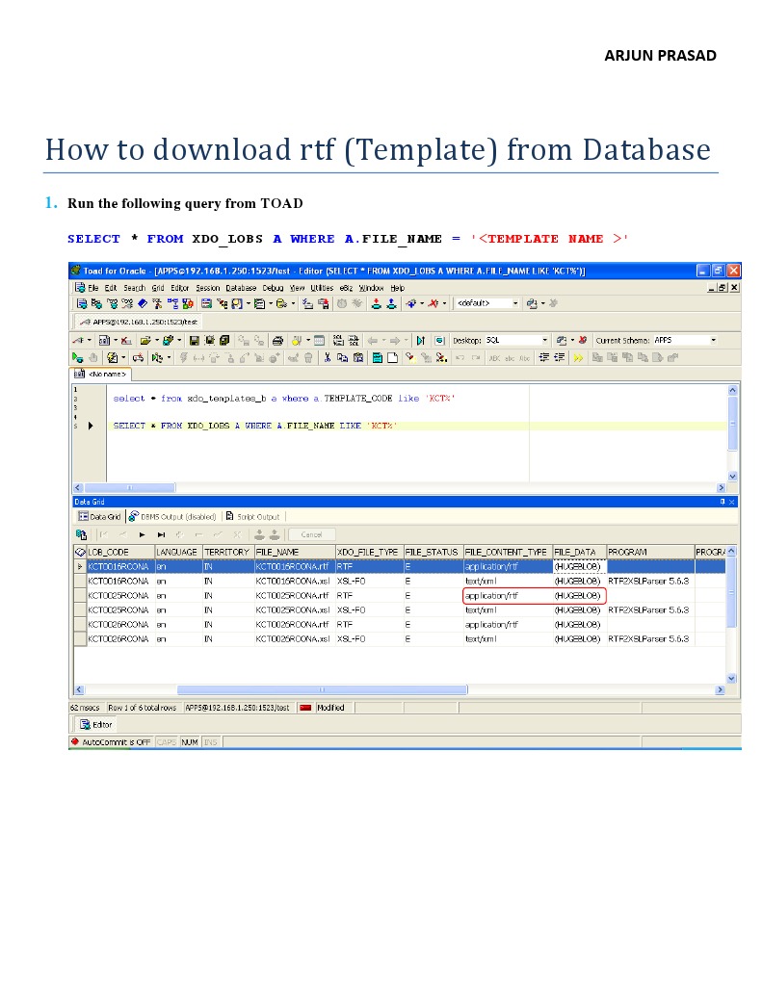The width and height of the screenshot is (762, 985).
Task: Click the red disconnect icon beside Desktop dropdown
Action: (x=583, y=340)
